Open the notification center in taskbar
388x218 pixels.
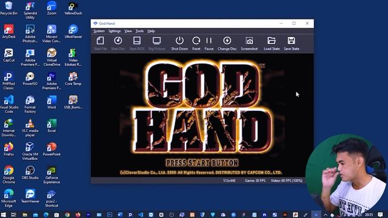(380, 214)
